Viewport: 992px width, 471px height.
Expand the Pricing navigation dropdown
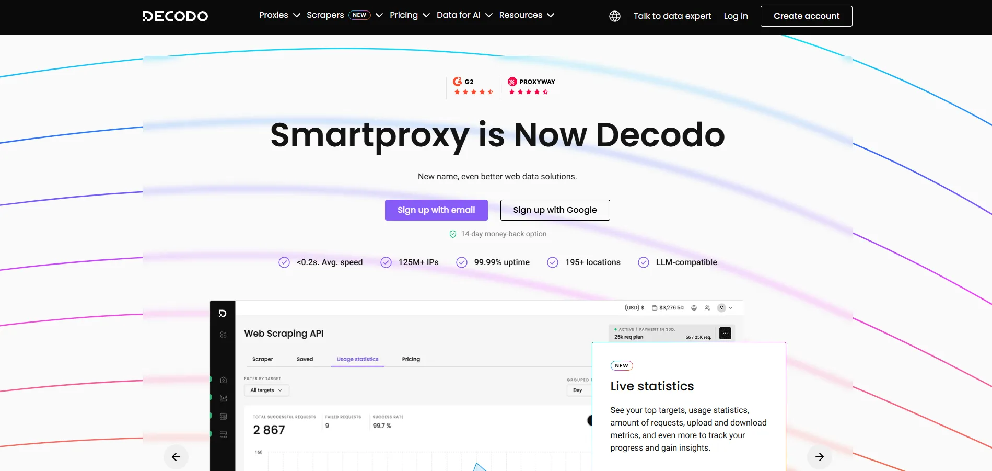410,15
